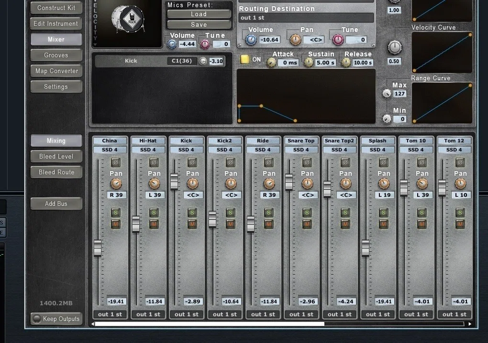Open Tom 12 channel out 1 st output selector
Screen dimensions: 488x343
455,314
